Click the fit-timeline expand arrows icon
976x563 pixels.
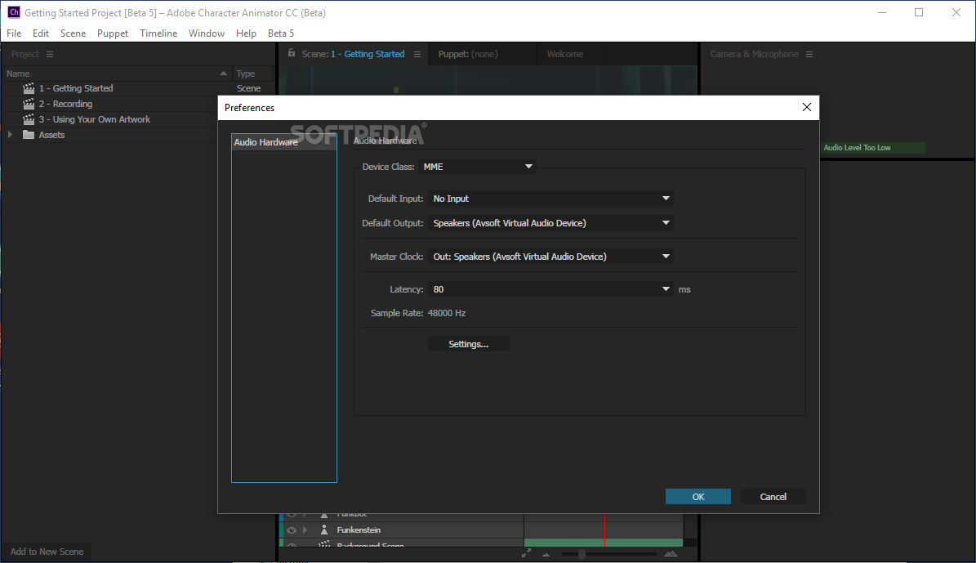pyautogui.click(x=527, y=553)
